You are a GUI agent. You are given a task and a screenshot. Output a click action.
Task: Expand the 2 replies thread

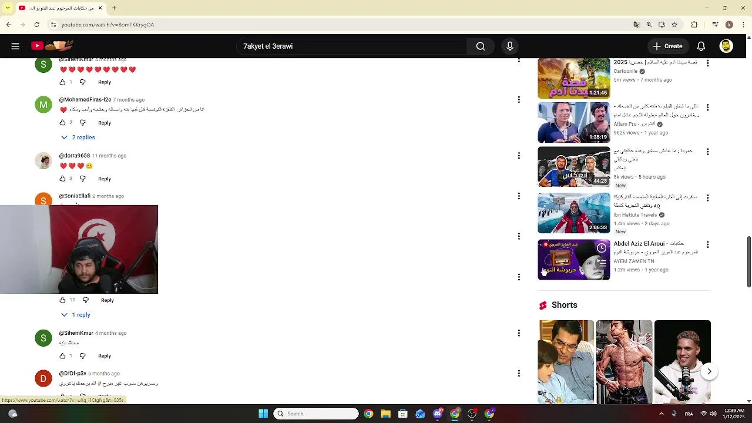pos(78,137)
